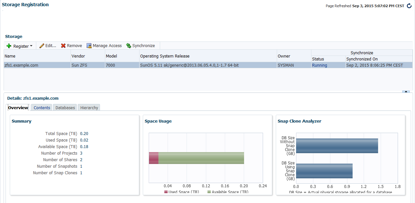Select the Overview tab
The height and width of the screenshot is (203, 415).
18,108
